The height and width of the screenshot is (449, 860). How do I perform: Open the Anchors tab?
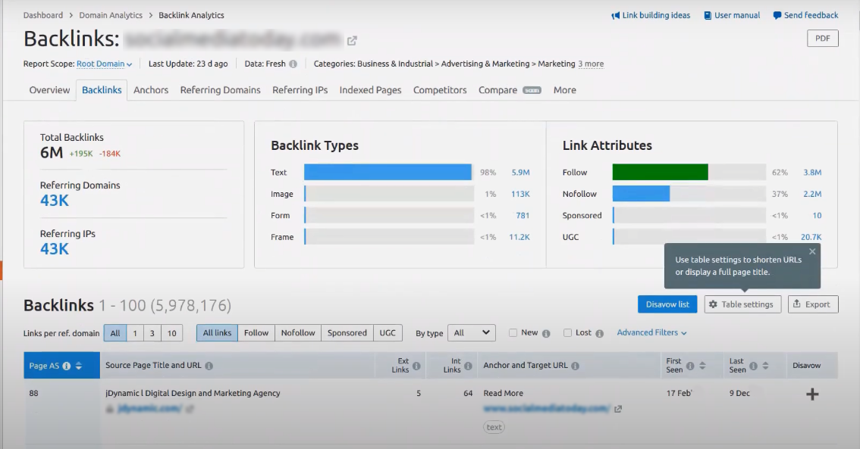[x=151, y=90]
